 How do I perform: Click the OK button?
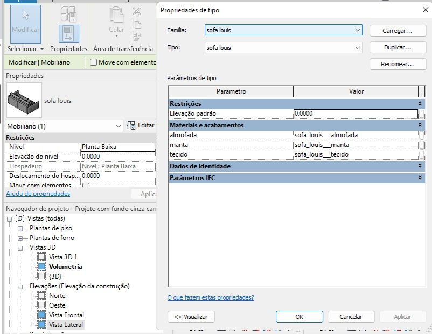(x=299, y=317)
